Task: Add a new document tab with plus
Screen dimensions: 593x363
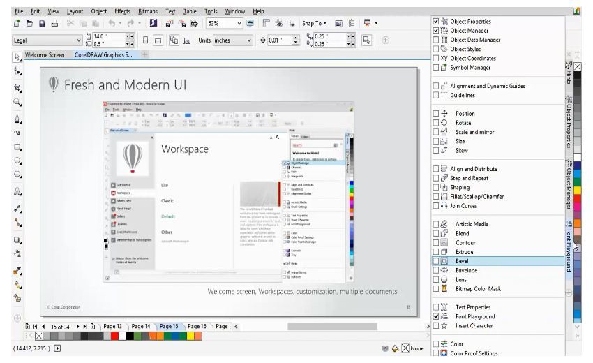Action: [144, 55]
